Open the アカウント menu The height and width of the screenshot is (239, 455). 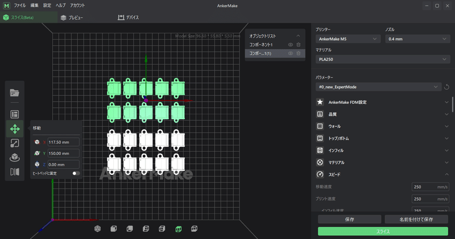pos(77,6)
